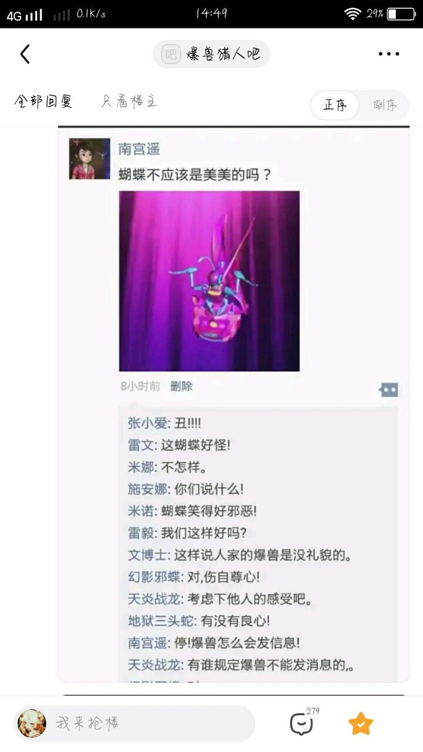
Task: Tap the user avatar in the reply bar
Action: pos(32,723)
